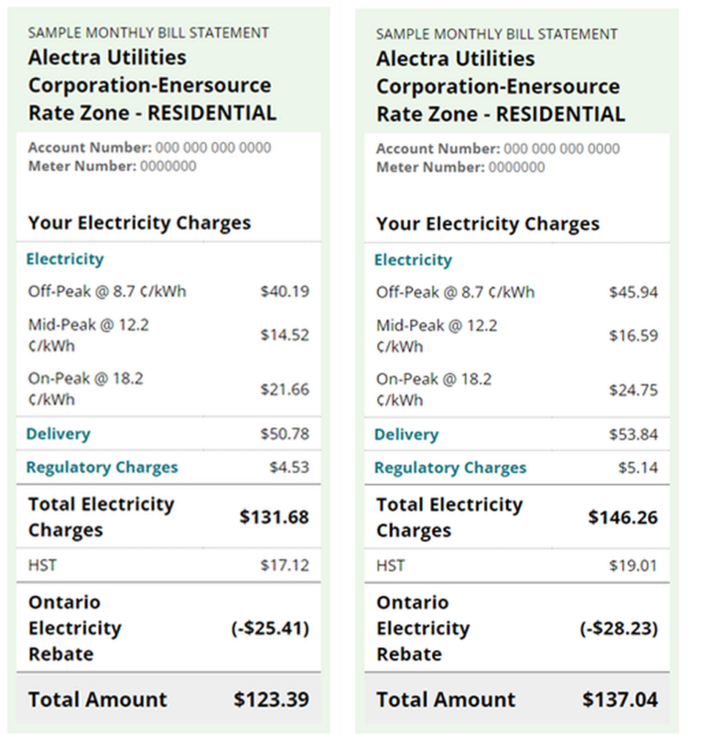Click the right bill's Meter Number line
This screenshot has height=734, width=703.
coord(460,167)
